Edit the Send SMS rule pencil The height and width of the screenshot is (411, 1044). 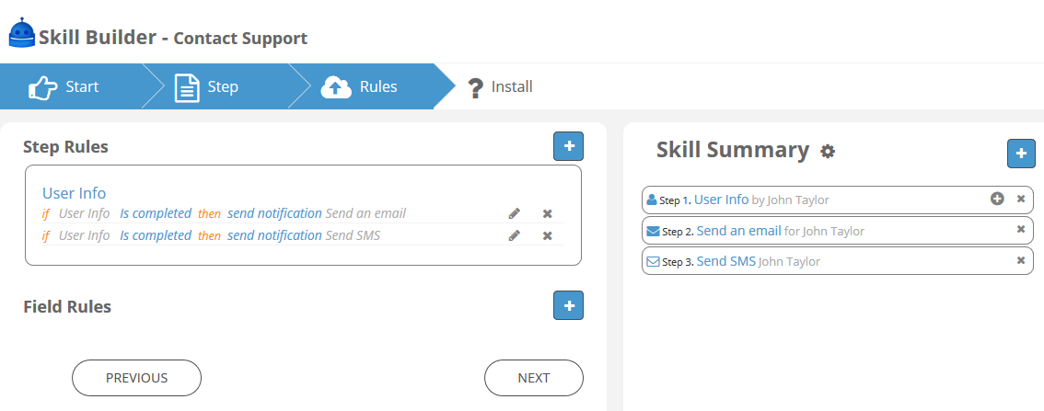click(x=514, y=235)
